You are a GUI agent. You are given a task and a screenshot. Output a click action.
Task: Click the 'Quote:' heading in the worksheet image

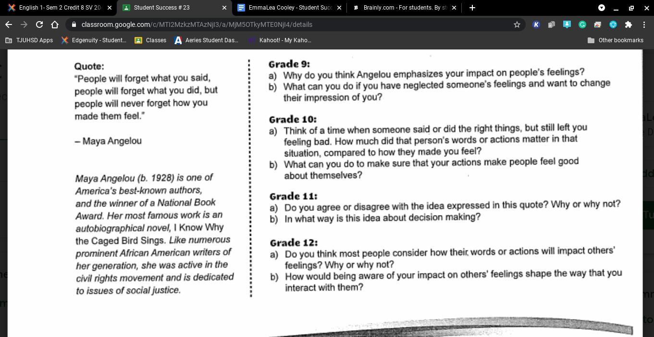[x=89, y=66]
